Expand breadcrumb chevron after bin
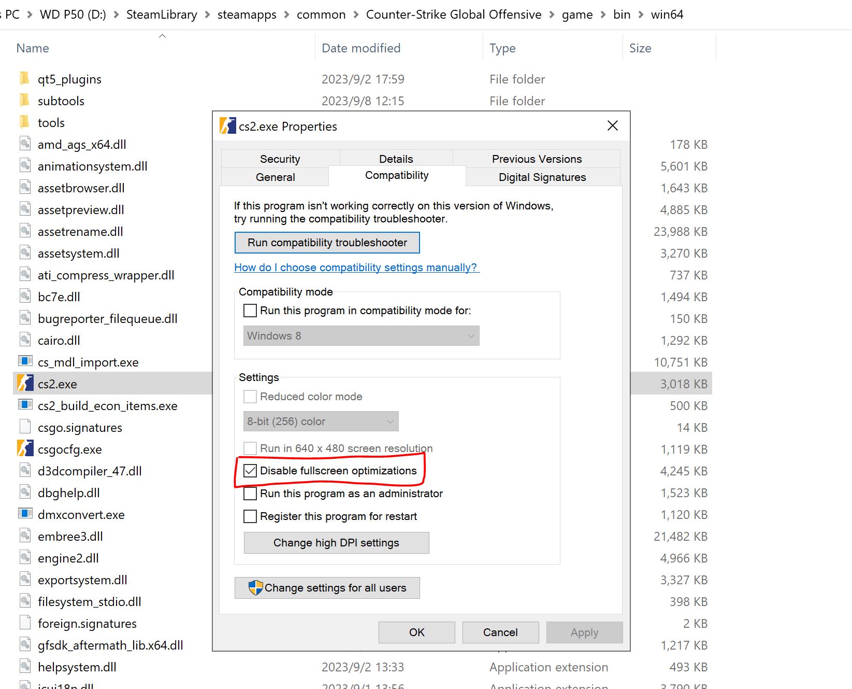 641,15
